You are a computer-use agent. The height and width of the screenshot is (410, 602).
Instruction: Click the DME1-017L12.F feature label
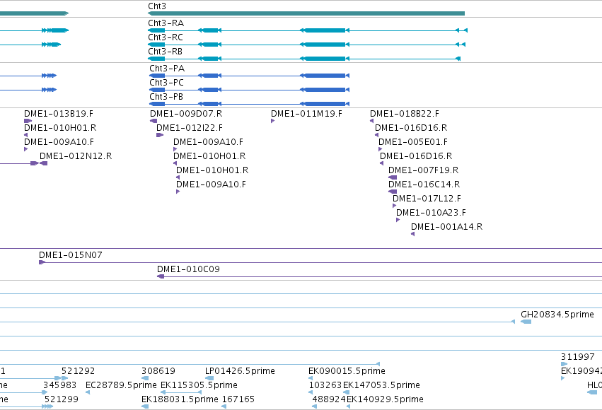tap(427, 199)
